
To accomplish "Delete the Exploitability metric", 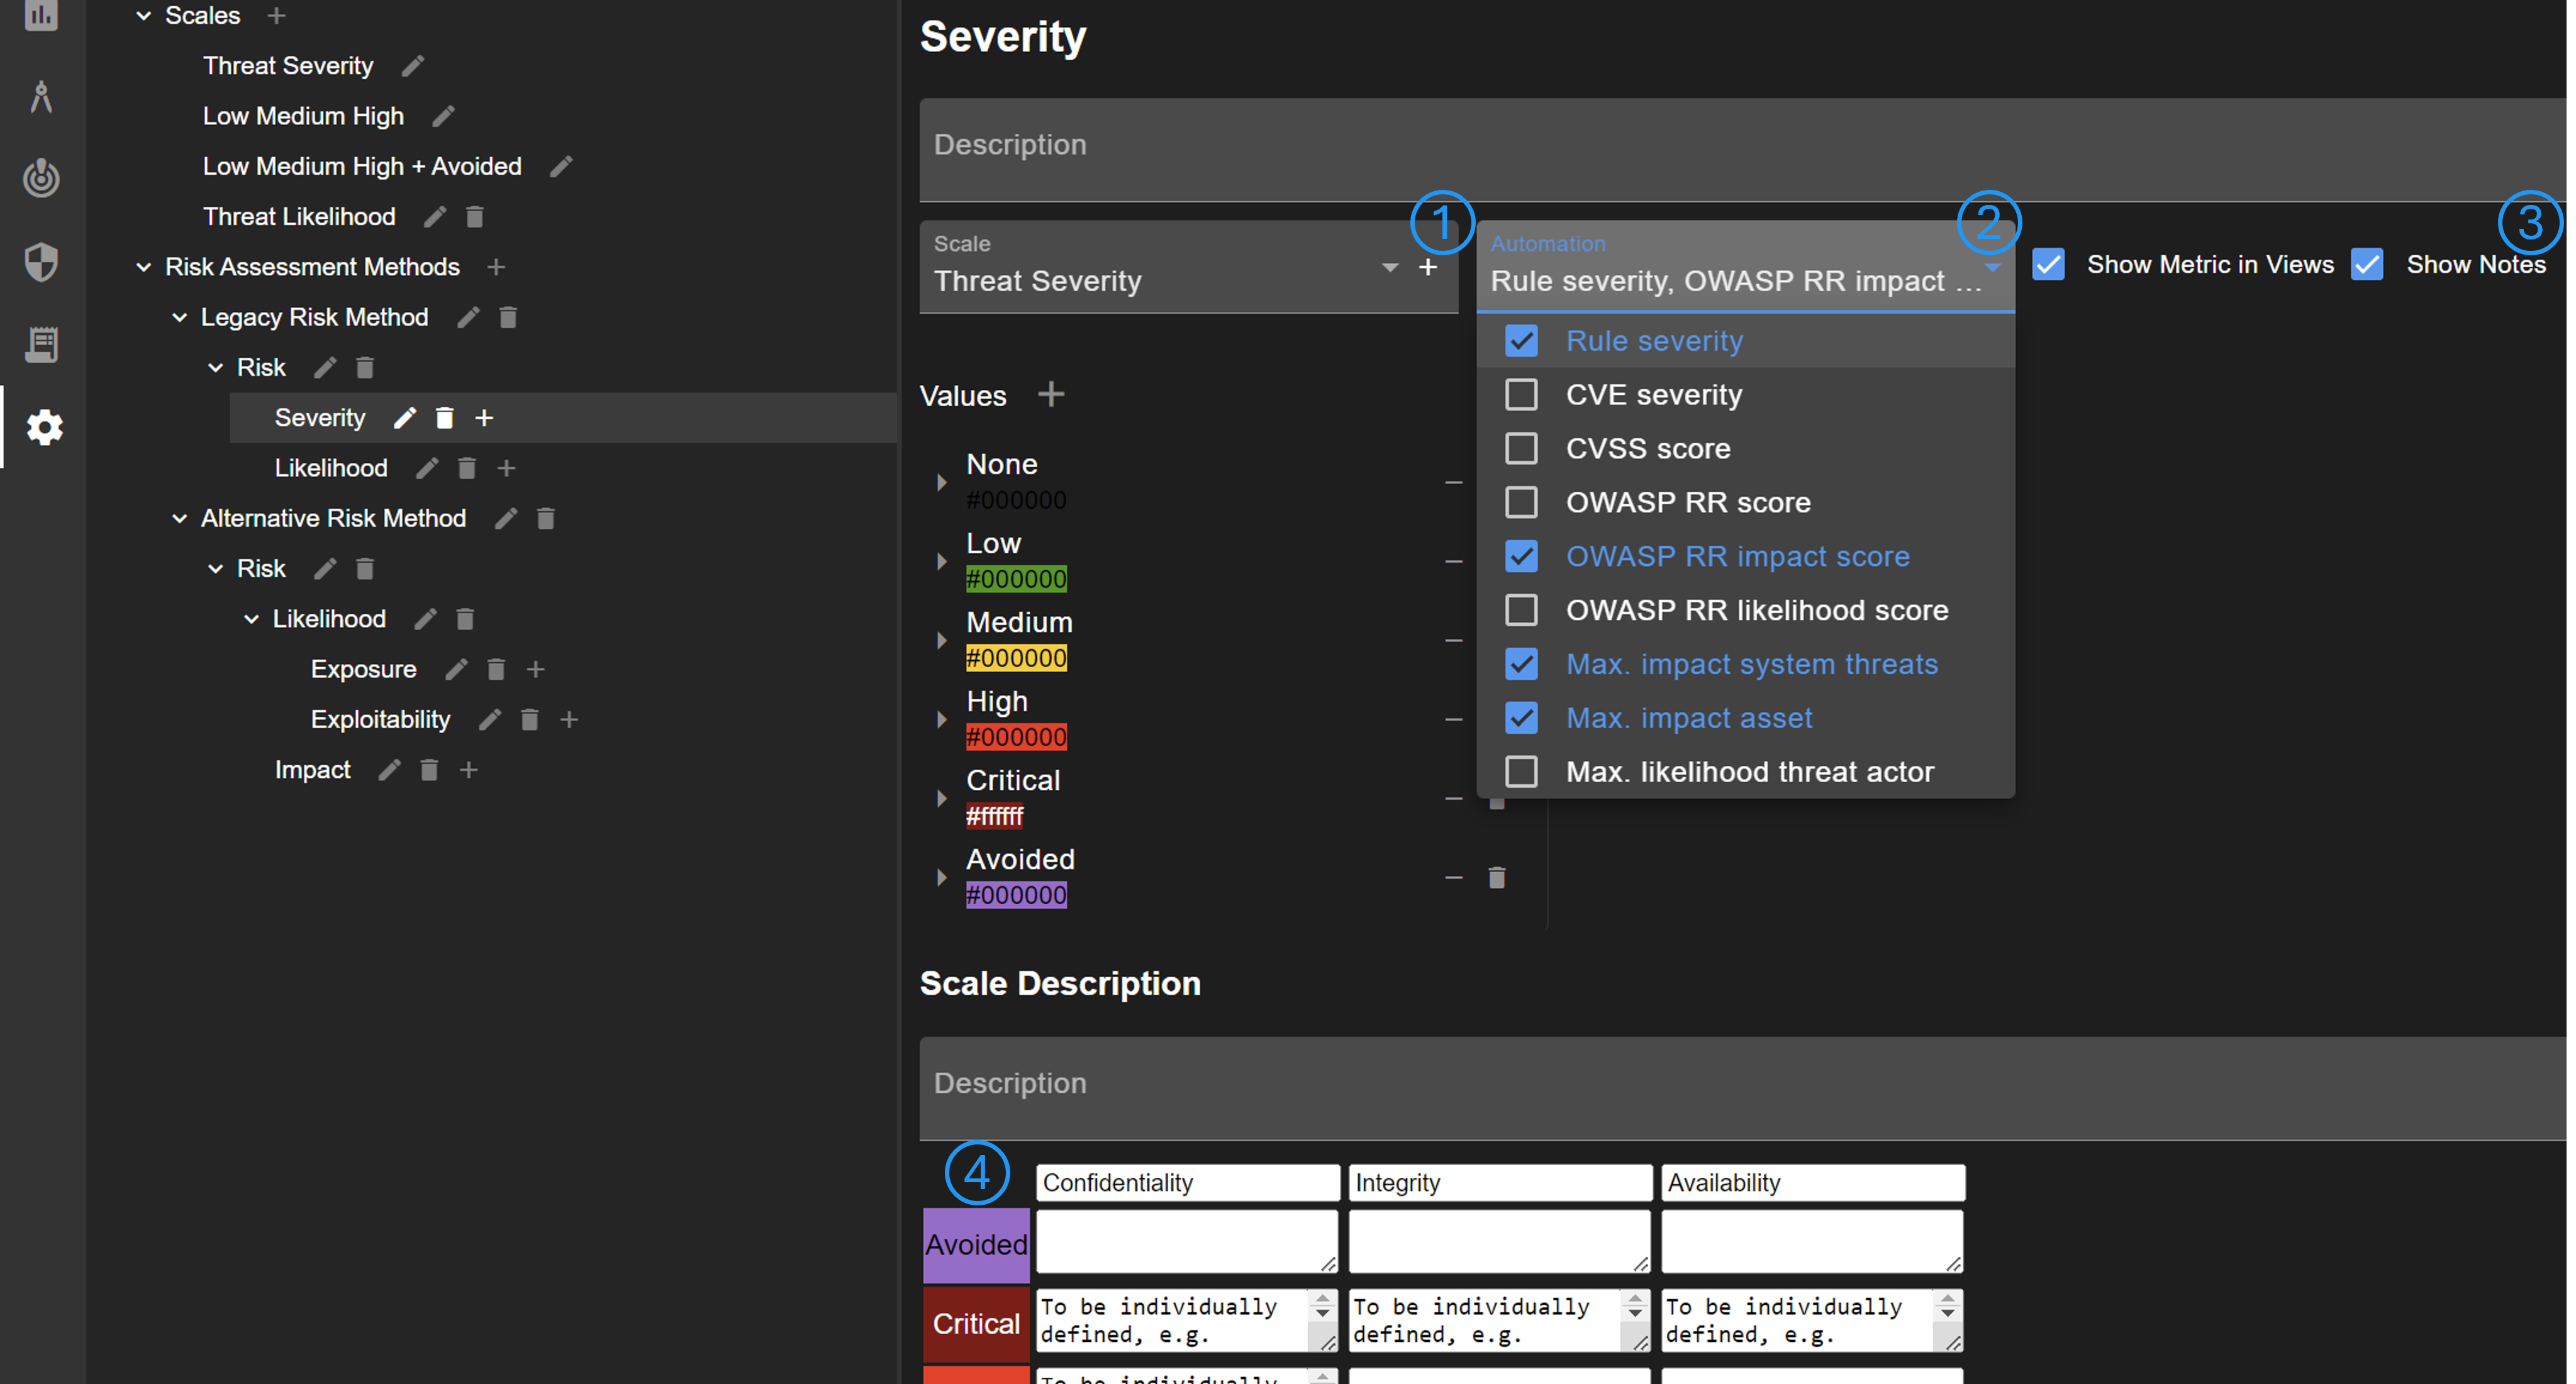I will [530, 719].
